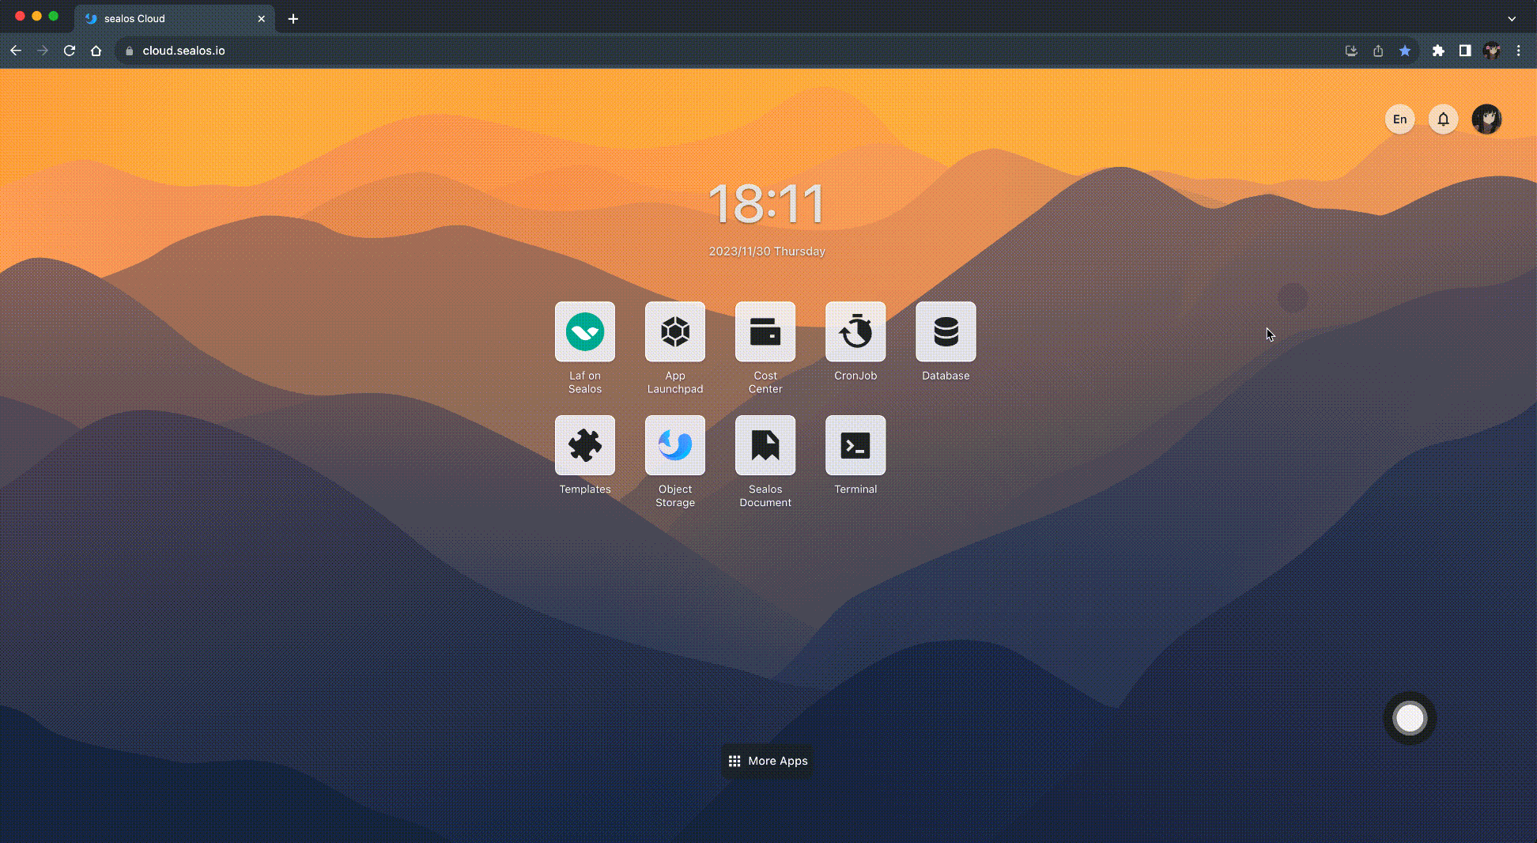This screenshot has width=1537, height=843.
Task: Switch language with the En button
Action: tap(1399, 119)
